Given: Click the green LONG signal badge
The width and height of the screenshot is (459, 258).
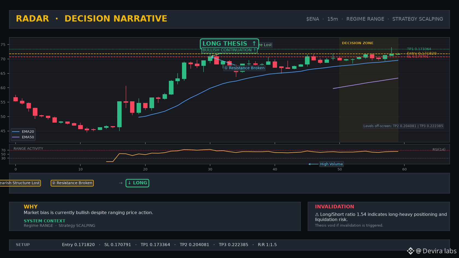Looking at the screenshot, I should [137, 183].
